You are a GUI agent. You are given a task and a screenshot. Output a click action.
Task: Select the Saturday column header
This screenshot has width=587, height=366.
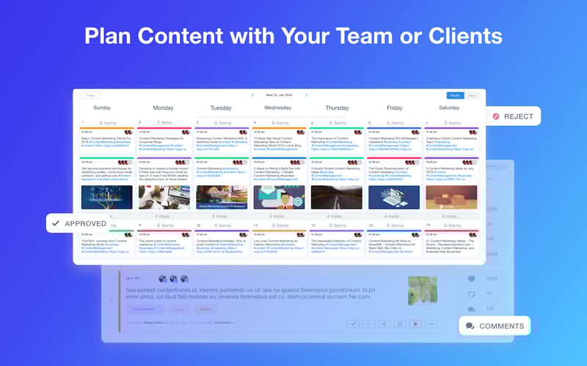449,108
